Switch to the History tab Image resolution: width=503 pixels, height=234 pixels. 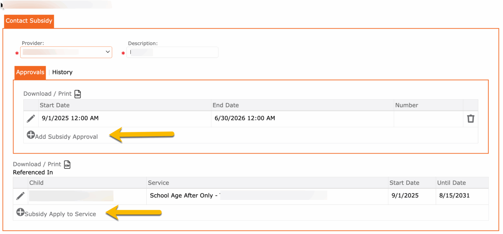point(62,72)
